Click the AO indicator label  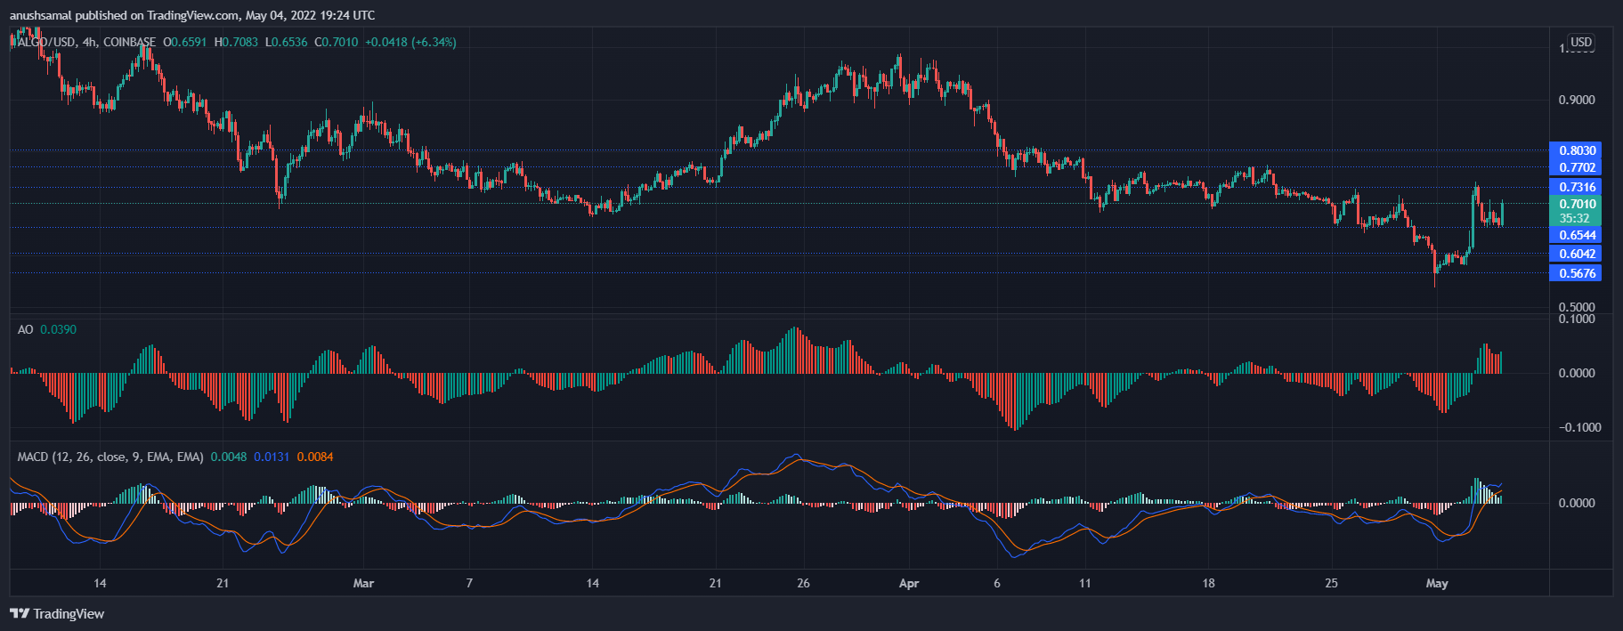[x=25, y=329]
